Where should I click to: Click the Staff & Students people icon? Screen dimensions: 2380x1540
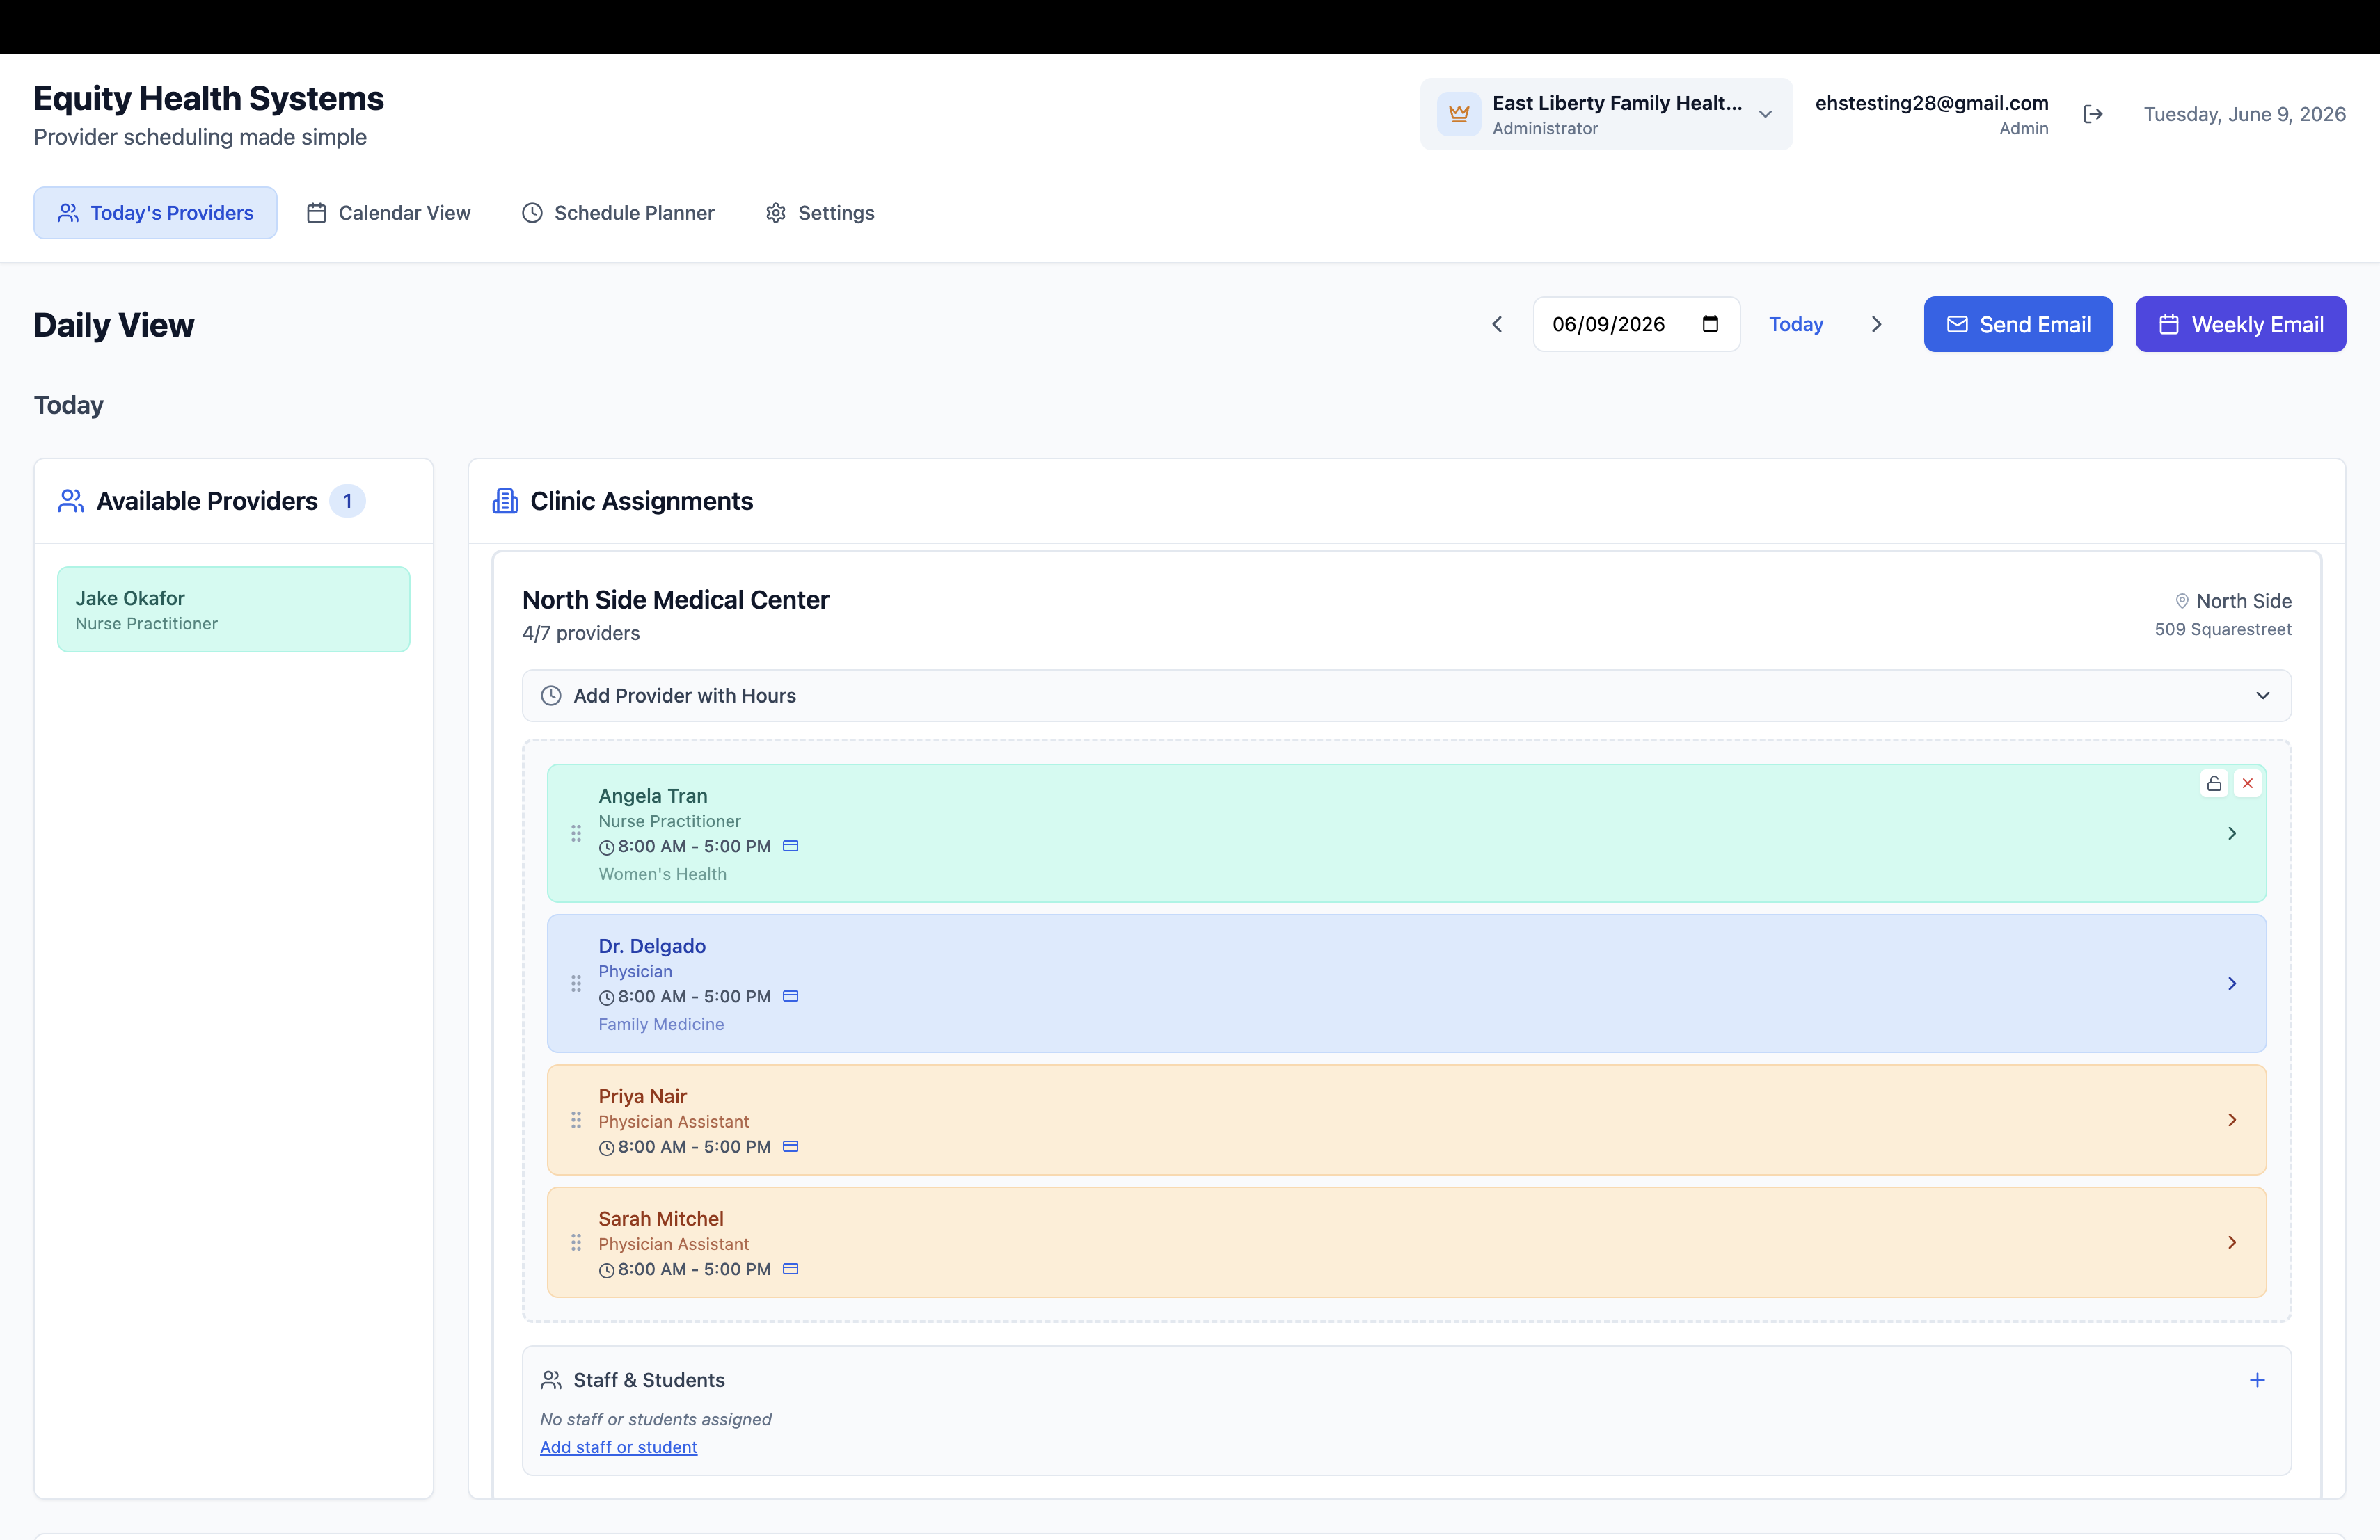click(551, 1380)
